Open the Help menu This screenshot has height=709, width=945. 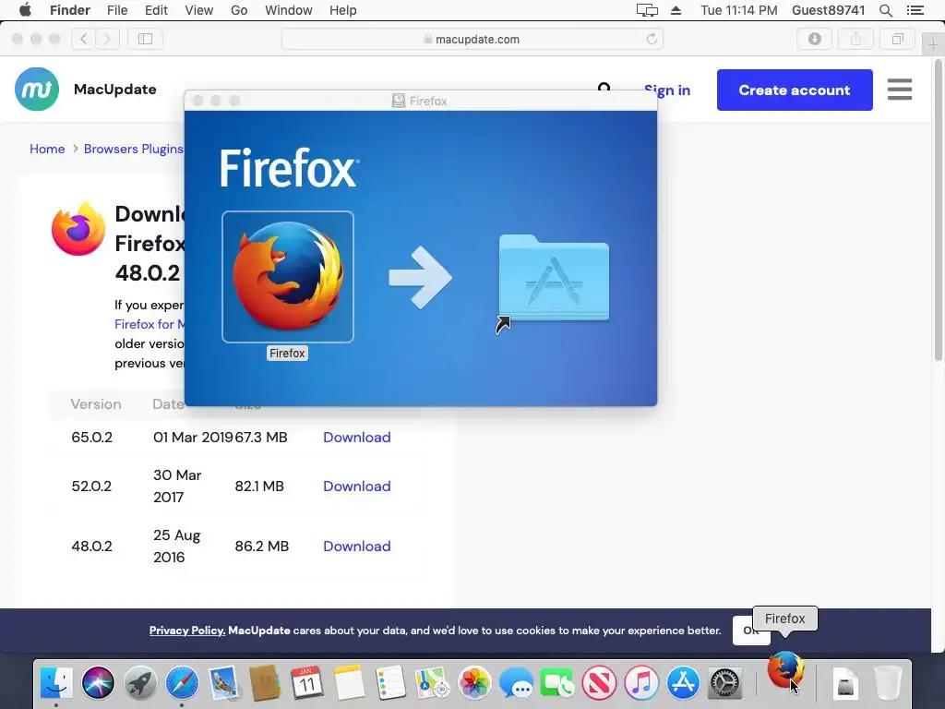click(343, 10)
